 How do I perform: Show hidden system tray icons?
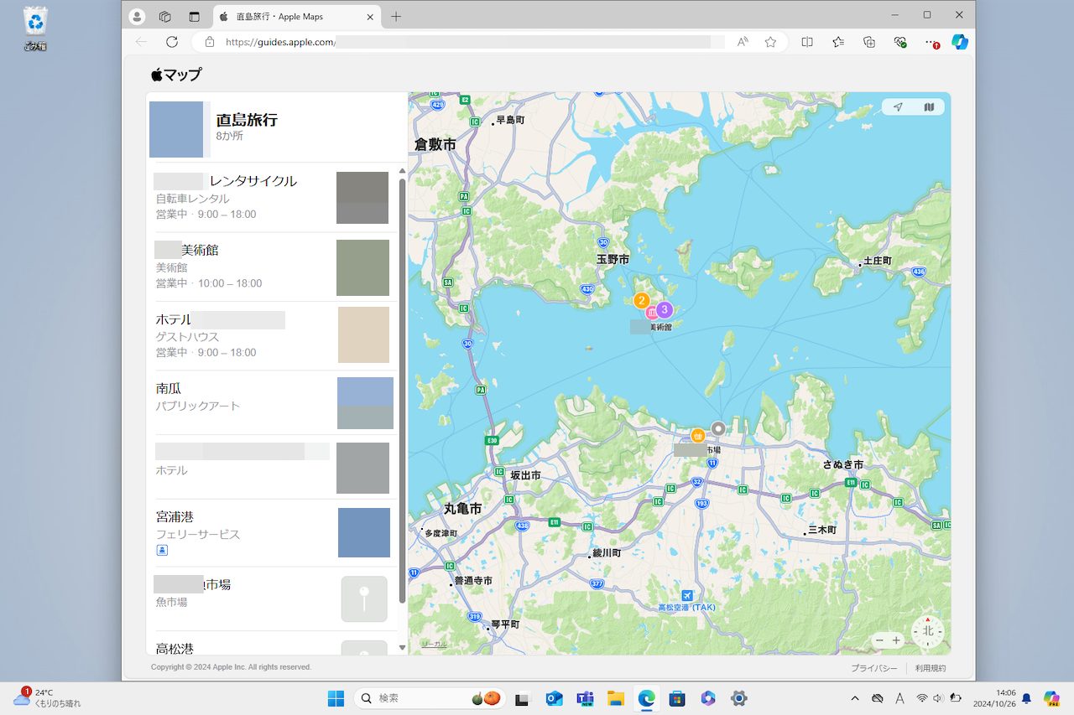(x=855, y=697)
